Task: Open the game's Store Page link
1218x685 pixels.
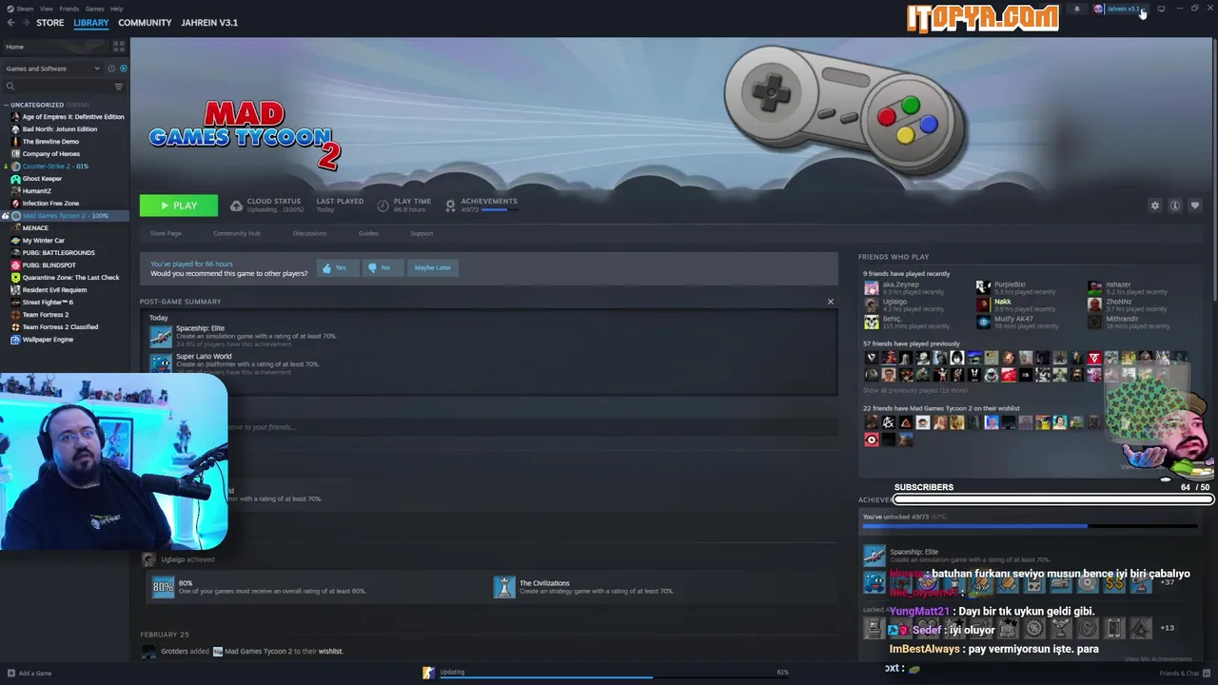Action: pyautogui.click(x=166, y=233)
